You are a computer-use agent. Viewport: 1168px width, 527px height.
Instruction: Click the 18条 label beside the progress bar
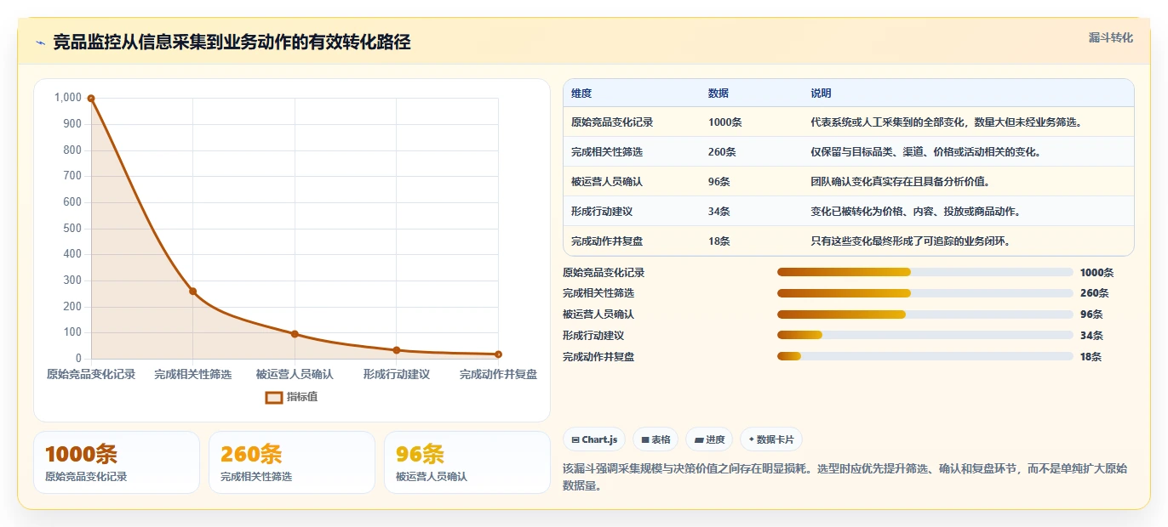coord(1091,357)
